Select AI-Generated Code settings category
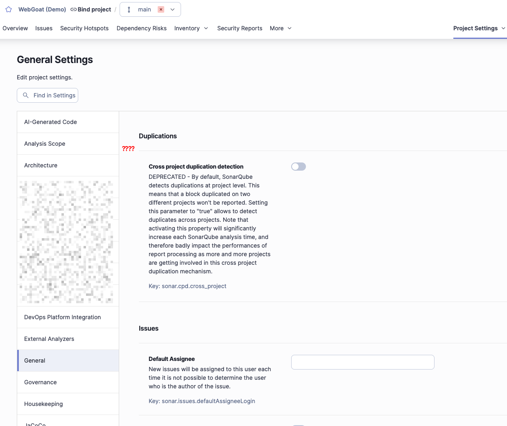Image resolution: width=507 pixels, height=426 pixels. click(50, 122)
